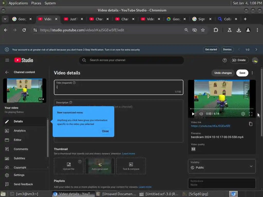Open Editor in the sidebar
The width and height of the screenshot is (263, 197).
(24, 140)
